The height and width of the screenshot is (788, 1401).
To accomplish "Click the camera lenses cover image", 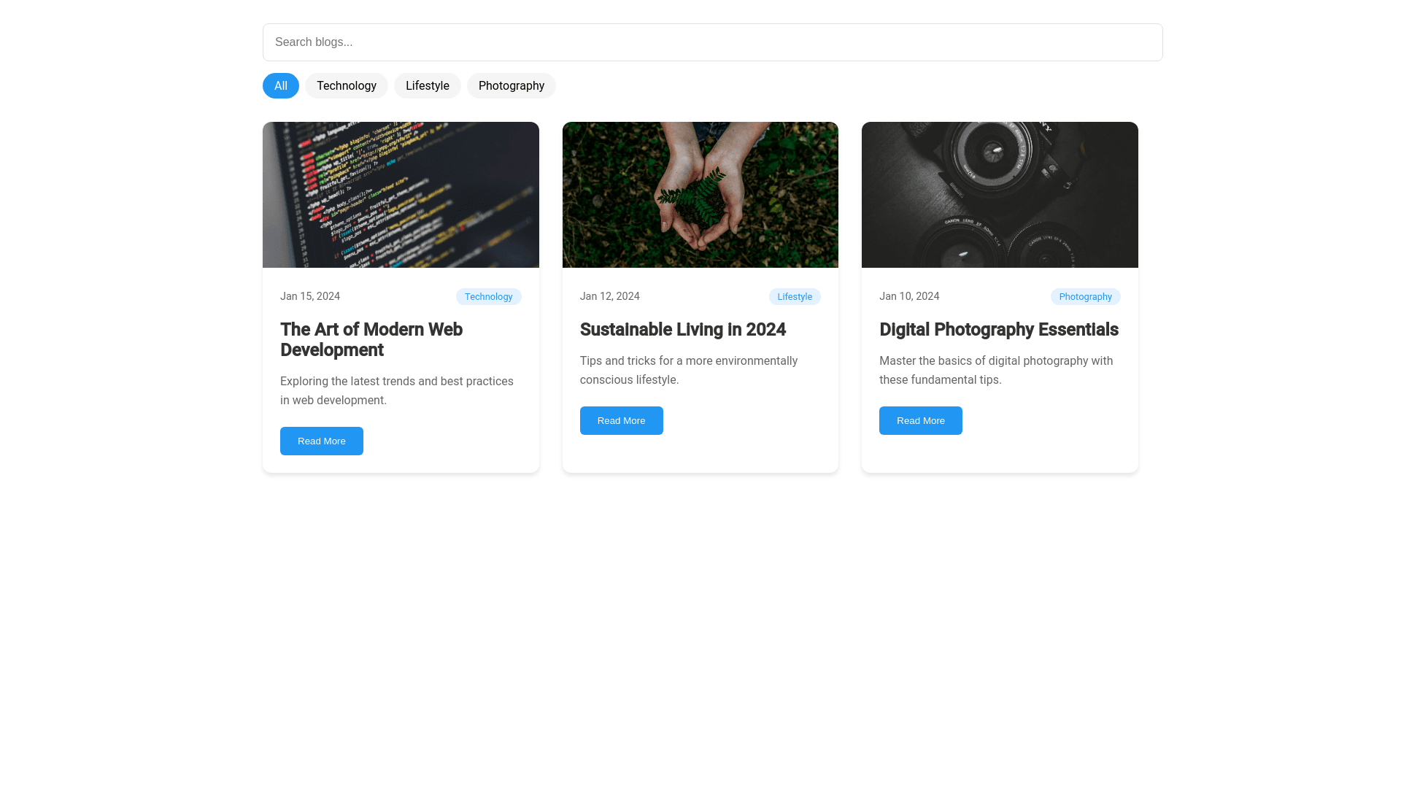I will point(999,195).
